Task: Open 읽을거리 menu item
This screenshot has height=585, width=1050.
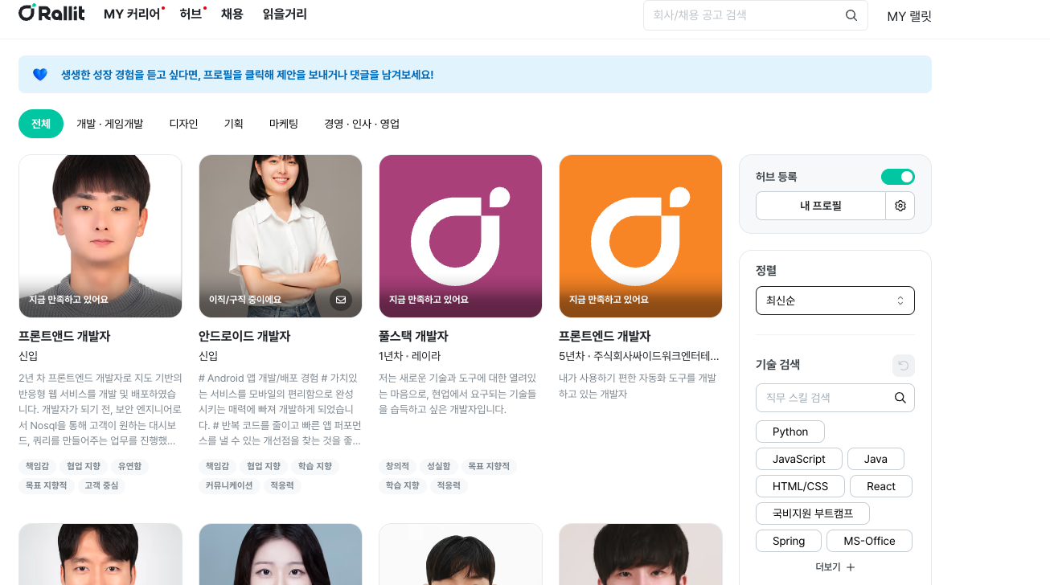Action: [x=285, y=14]
